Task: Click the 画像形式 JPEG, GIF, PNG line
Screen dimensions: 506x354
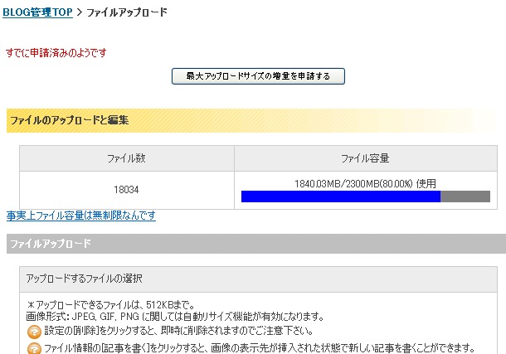Action: (x=174, y=317)
